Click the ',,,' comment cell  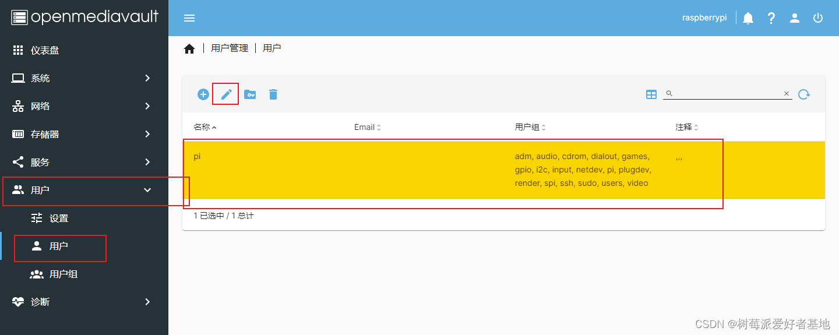(x=679, y=157)
